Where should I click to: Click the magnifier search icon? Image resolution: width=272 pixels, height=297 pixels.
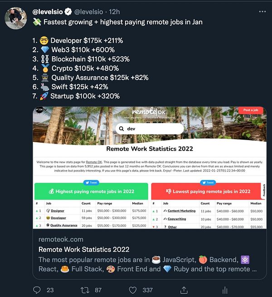point(121,129)
